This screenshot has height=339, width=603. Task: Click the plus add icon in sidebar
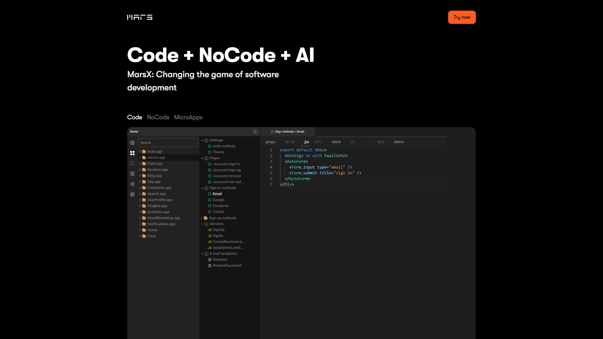(132, 143)
